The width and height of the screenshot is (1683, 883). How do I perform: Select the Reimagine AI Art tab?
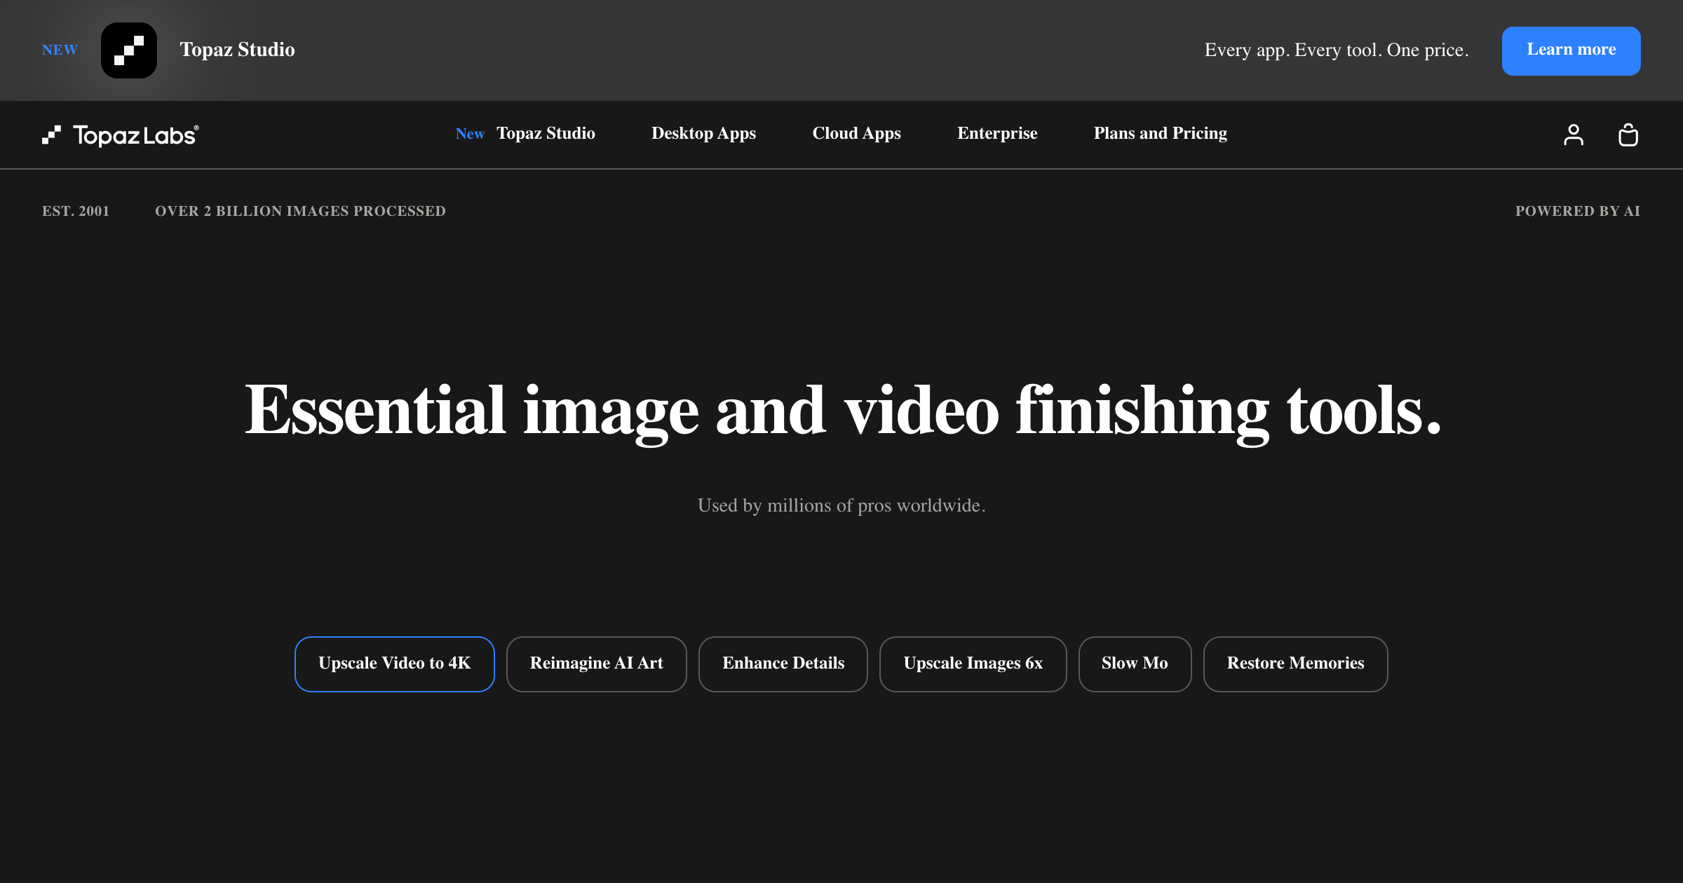(x=596, y=664)
